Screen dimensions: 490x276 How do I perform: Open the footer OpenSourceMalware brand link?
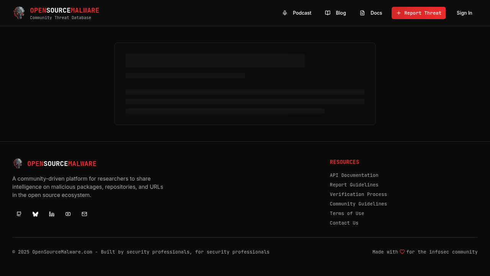62,164
